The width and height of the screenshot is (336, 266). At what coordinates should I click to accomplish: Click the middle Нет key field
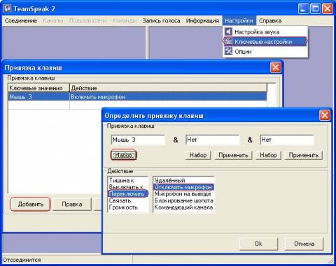[x=212, y=140]
